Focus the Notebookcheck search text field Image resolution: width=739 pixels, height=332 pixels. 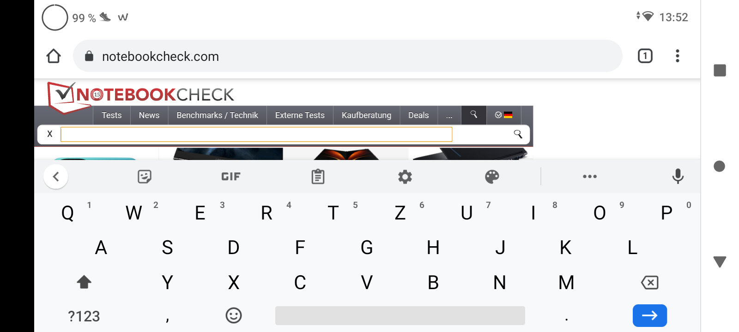256,134
